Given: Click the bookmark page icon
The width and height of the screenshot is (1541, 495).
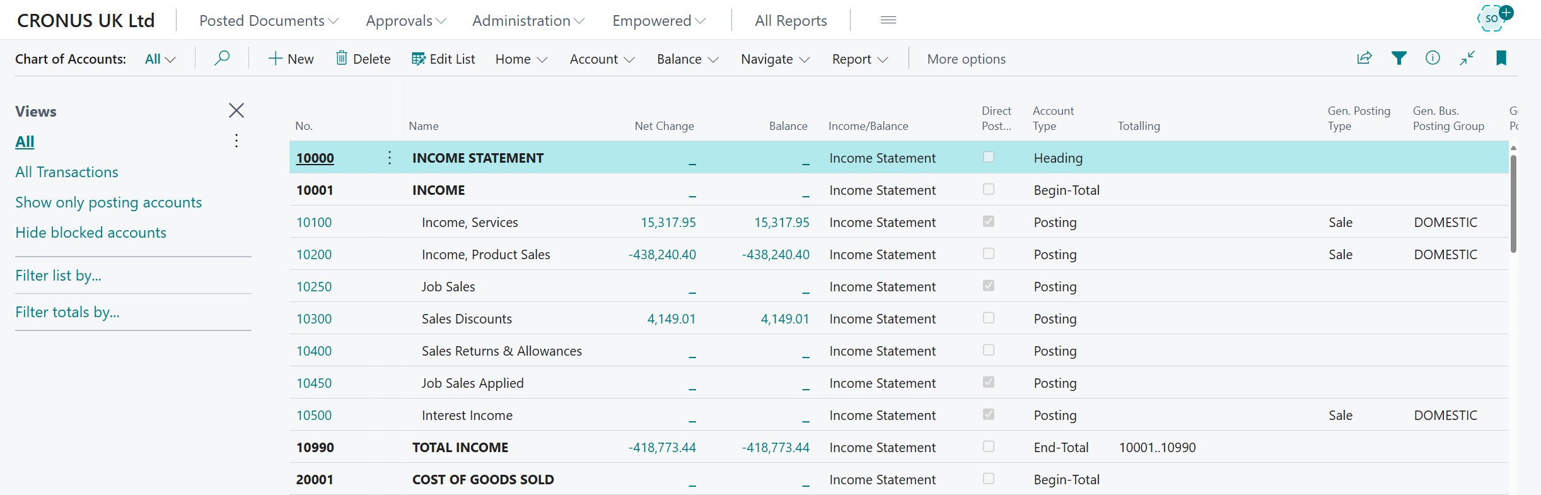Looking at the screenshot, I should [1501, 58].
